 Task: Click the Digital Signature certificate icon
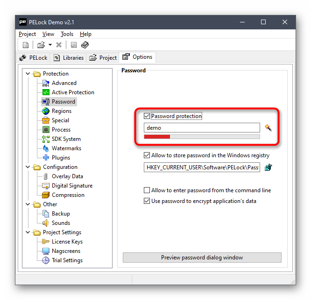click(x=46, y=186)
